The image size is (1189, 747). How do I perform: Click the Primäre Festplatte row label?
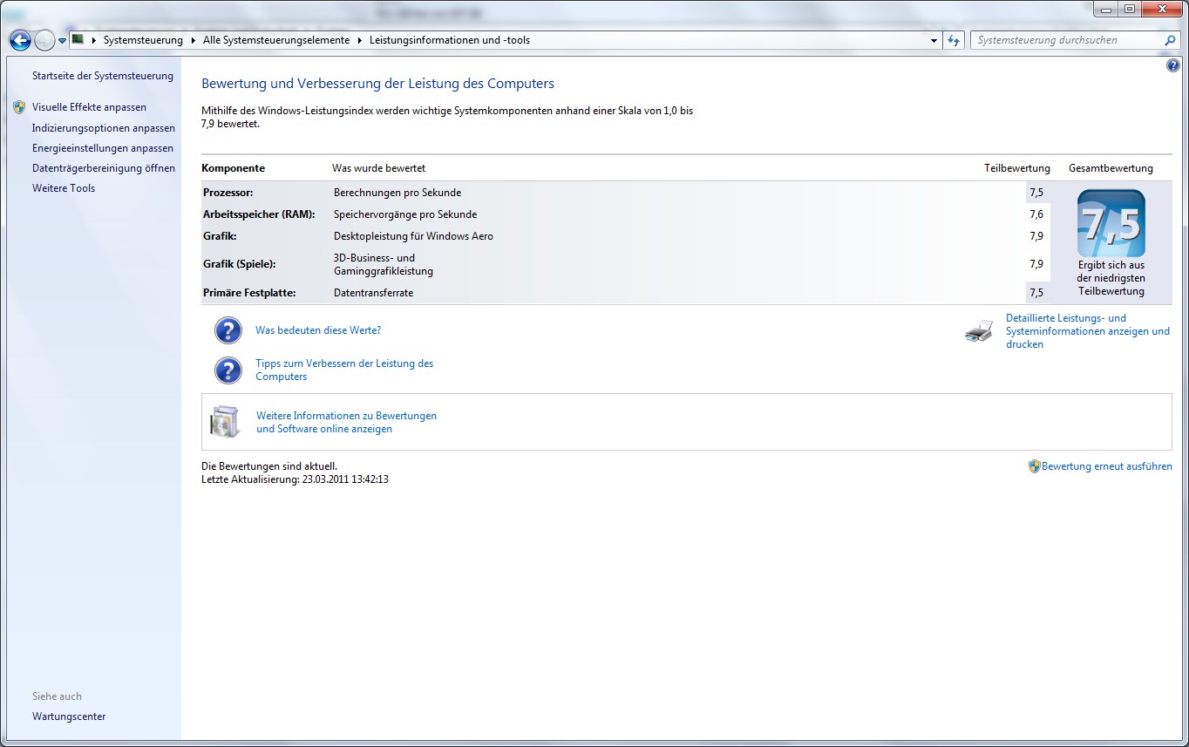point(249,293)
